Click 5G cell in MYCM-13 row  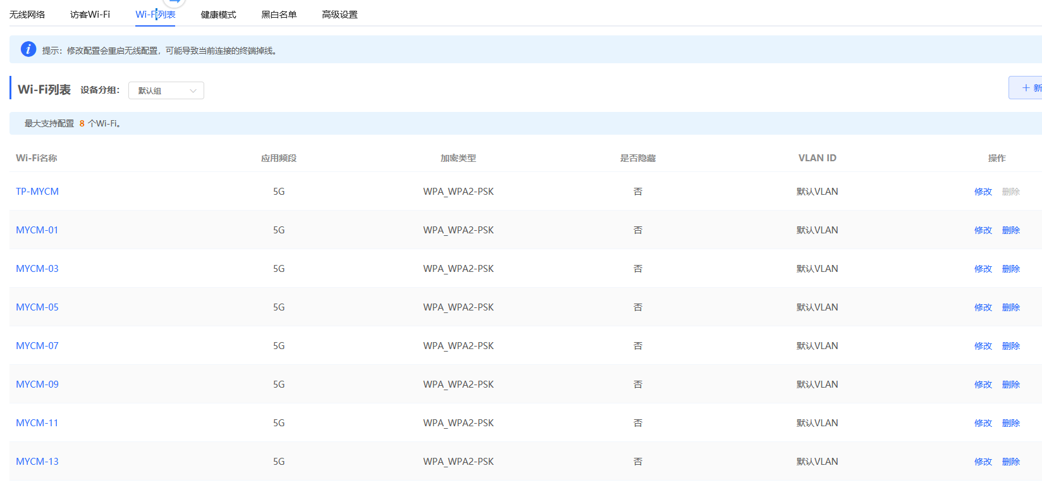(x=279, y=462)
